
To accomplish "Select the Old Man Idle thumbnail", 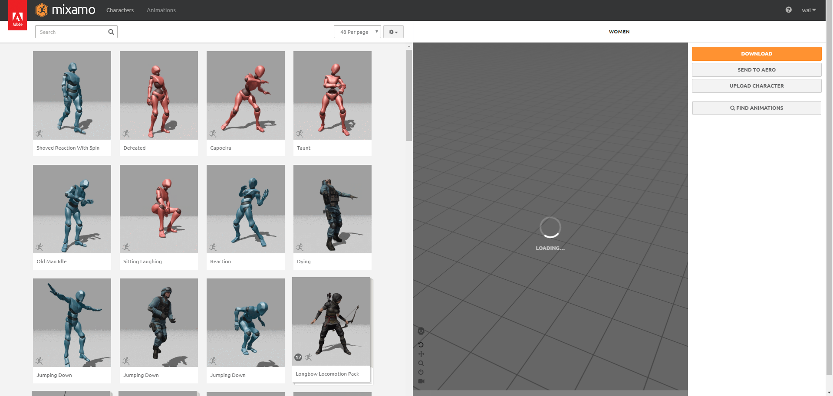I will click(72, 209).
